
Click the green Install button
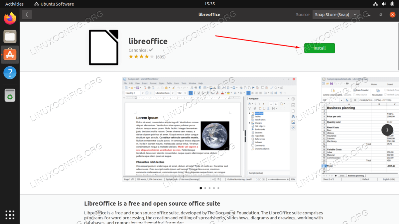pyautogui.click(x=319, y=48)
